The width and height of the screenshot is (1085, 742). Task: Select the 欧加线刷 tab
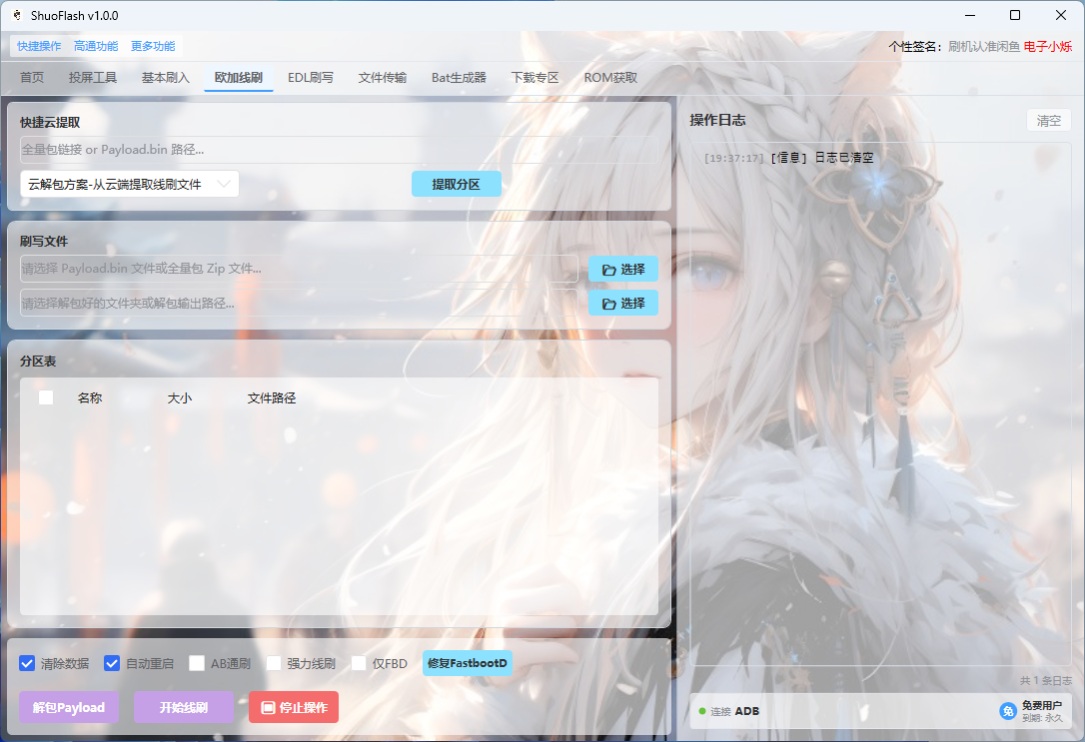point(239,78)
